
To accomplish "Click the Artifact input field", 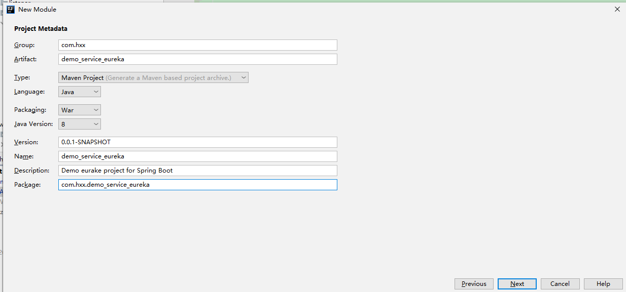I will [x=198, y=59].
